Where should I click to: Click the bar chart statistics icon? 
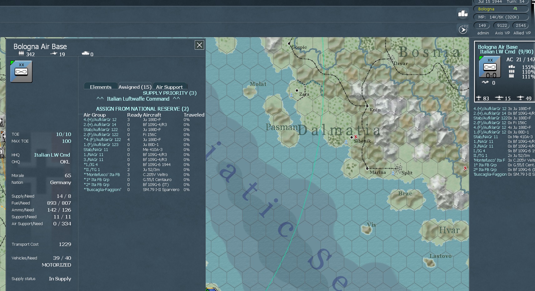click(463, 13)
